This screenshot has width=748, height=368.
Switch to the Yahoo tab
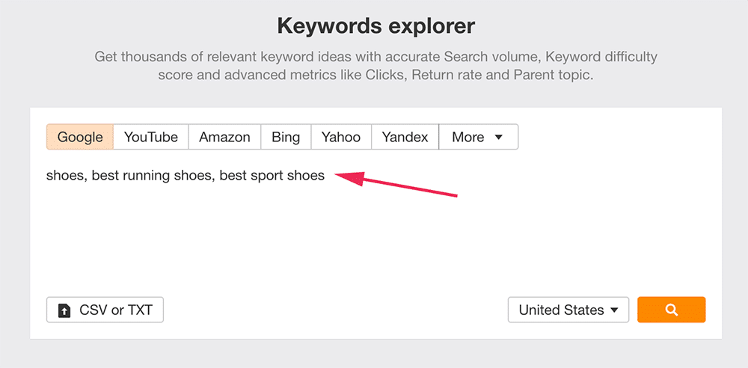pyautogui.click(x=341, y=137)
